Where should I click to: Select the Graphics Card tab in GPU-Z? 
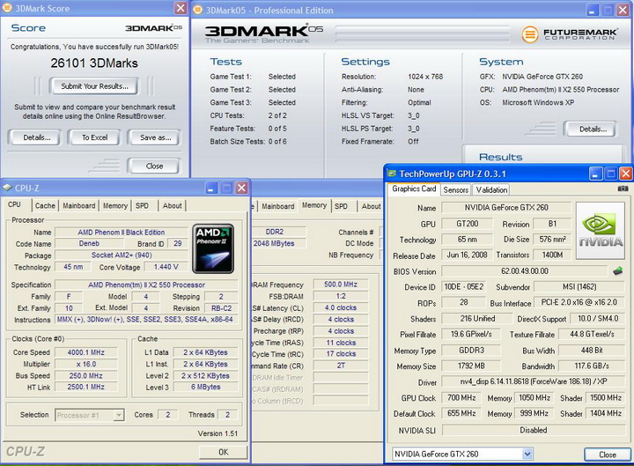[x=414, y=189]
